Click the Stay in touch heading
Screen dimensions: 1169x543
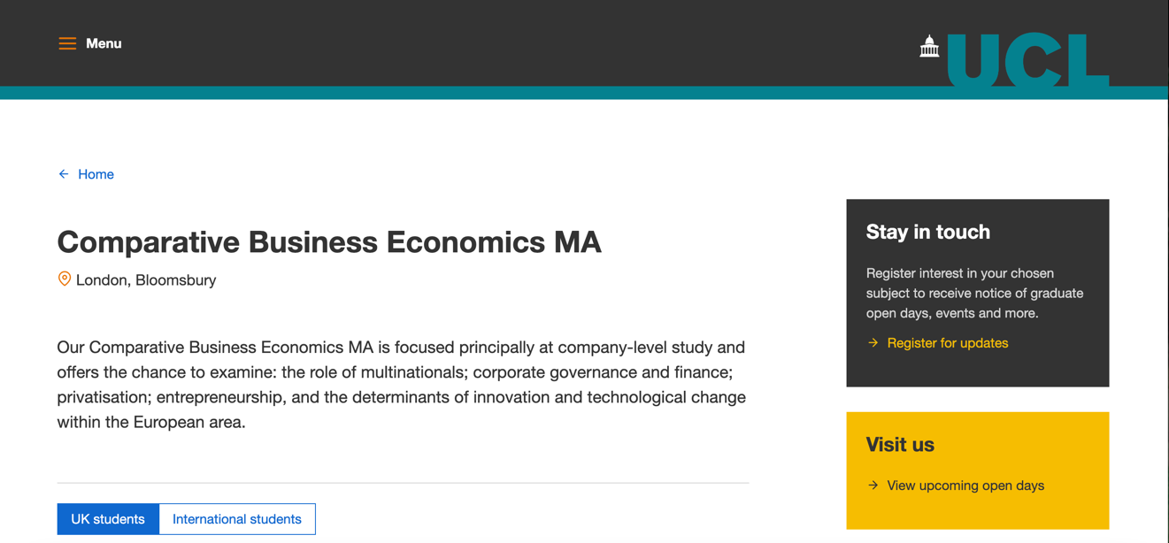pyautogui.click(x=928, y=232)
